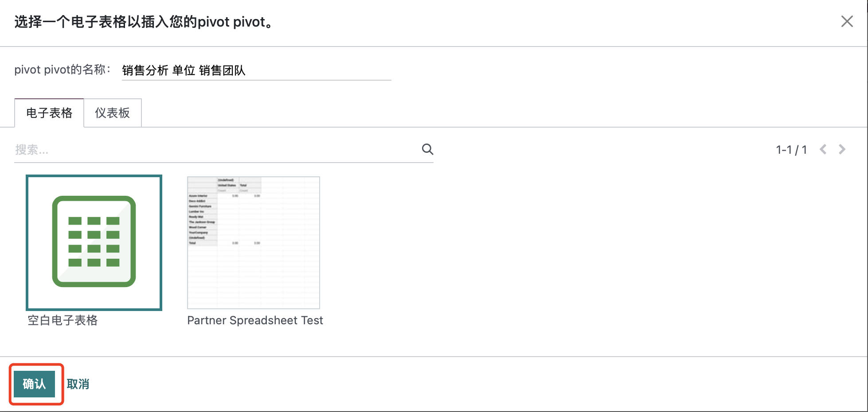This screenshot has height=412, width=868.
Task: Click the Partner Spreadsheet Test caption text
Action: pos(255,320)
